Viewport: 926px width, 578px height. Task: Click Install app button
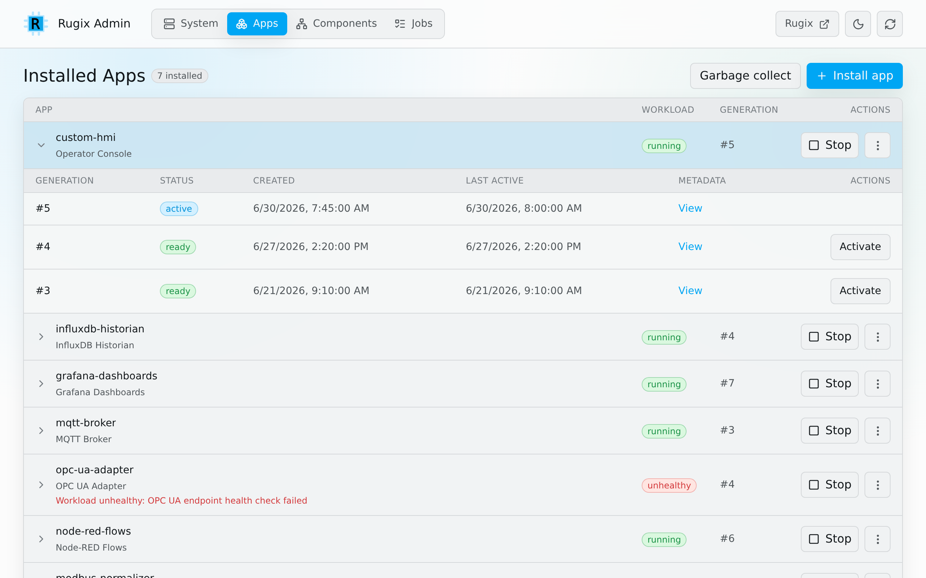[x=854, y=76]
